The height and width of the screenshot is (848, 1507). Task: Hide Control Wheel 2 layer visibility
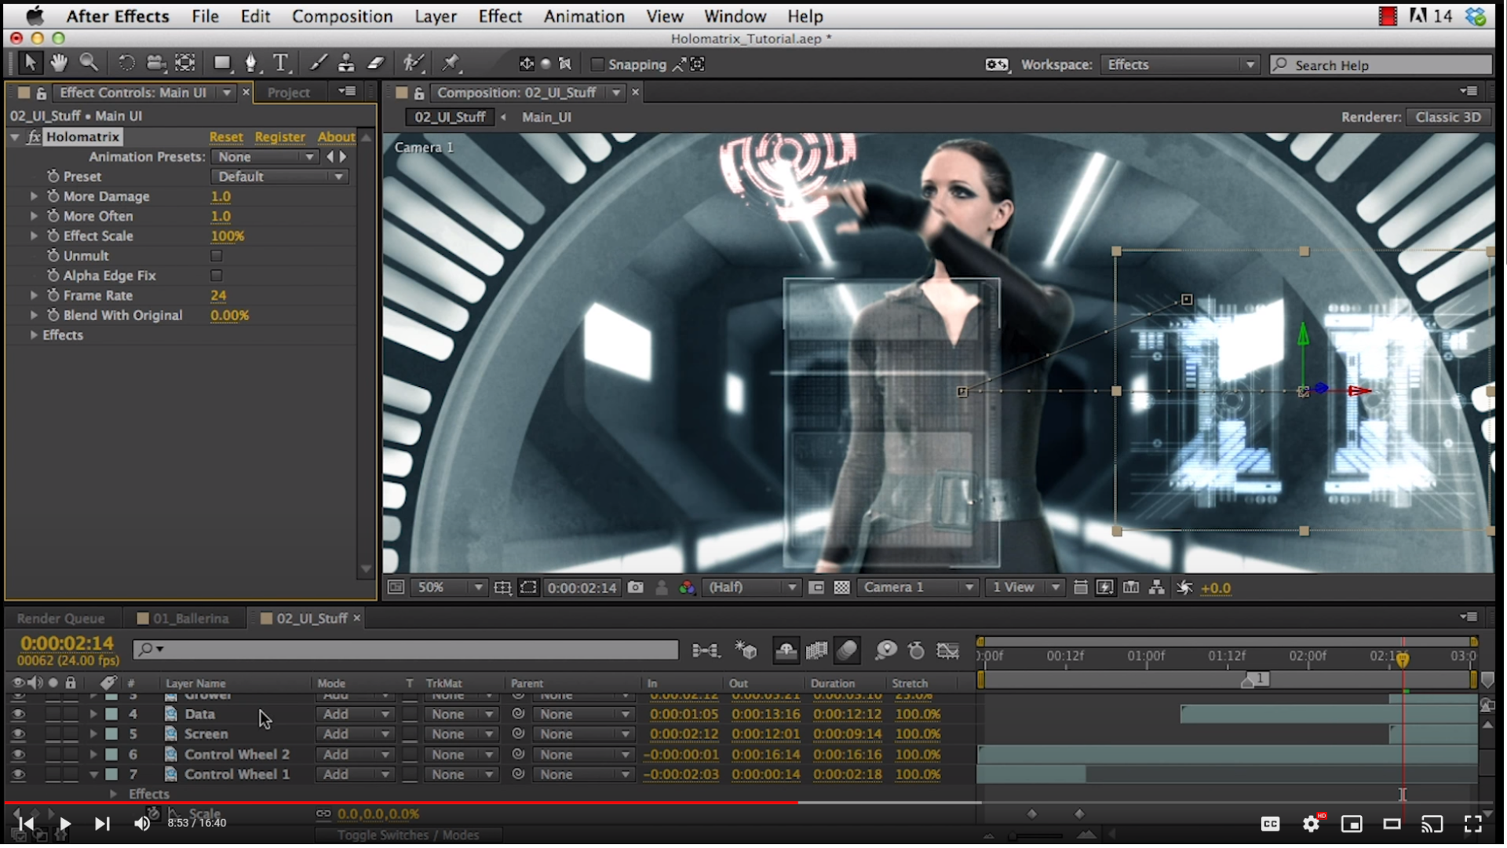pyautogui.click(x=18, y=755)
